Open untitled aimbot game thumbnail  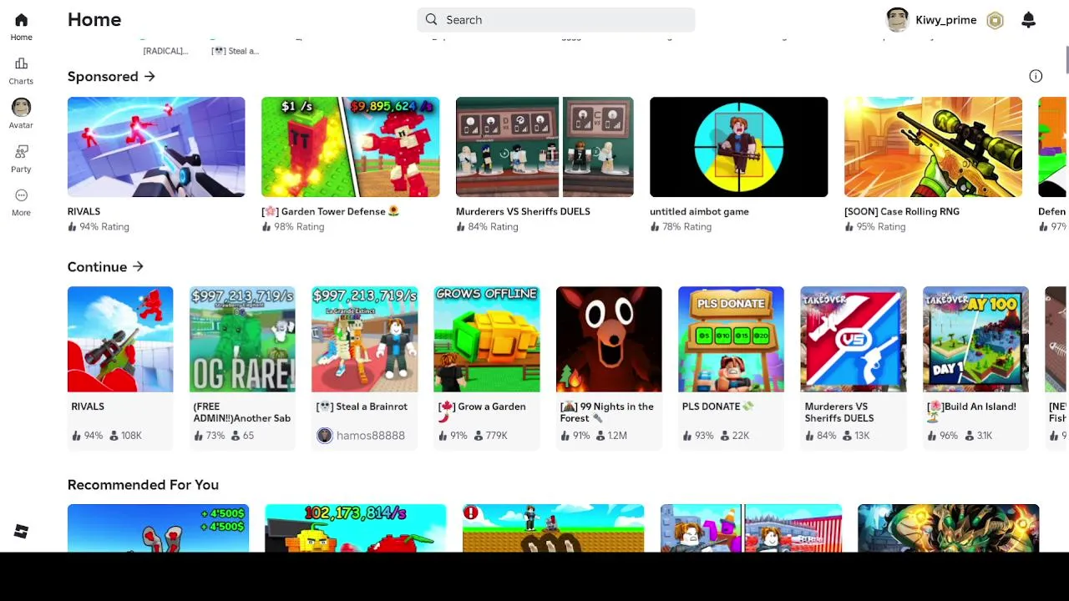coord(738,147)
